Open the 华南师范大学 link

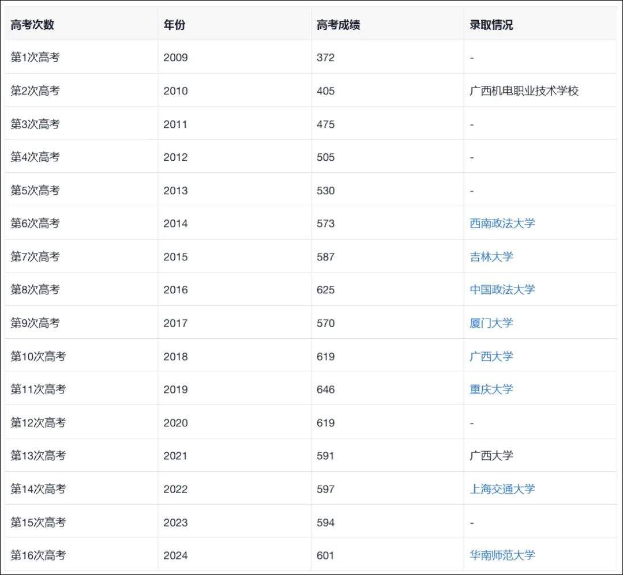tap(502, 555)
